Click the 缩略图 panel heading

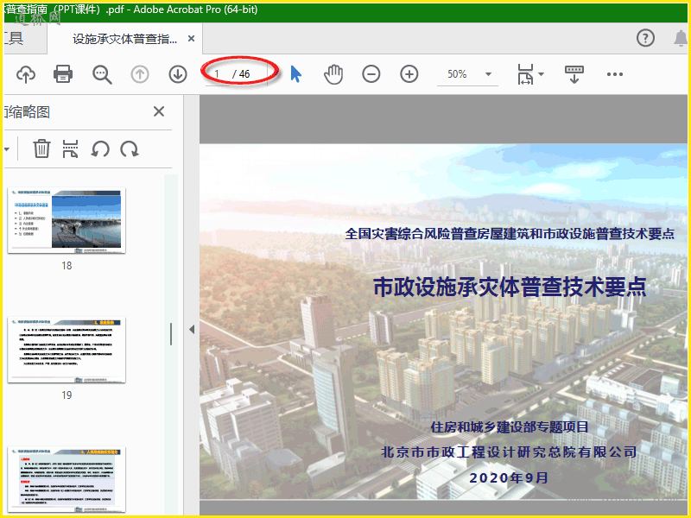pyautogui.click(x=27, y=112)
